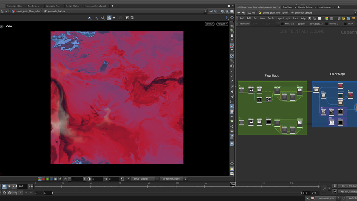Click the dunes_grain_flow_solver icon in viewer path
The height and width of the screenshot is (201, 357).
pyautogui.click(x=13, y=11)
